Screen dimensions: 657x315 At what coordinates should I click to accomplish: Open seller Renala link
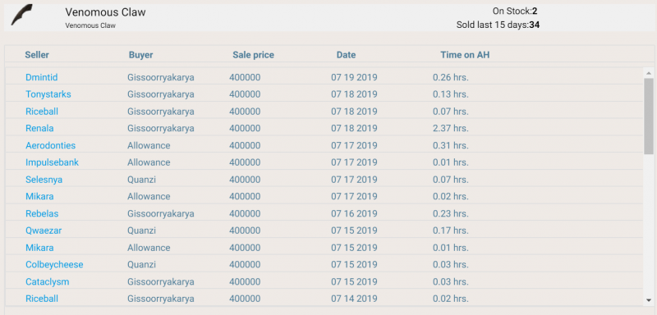tap(39, 129)
